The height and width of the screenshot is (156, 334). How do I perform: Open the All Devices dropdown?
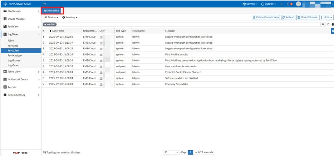click(51, 17)
